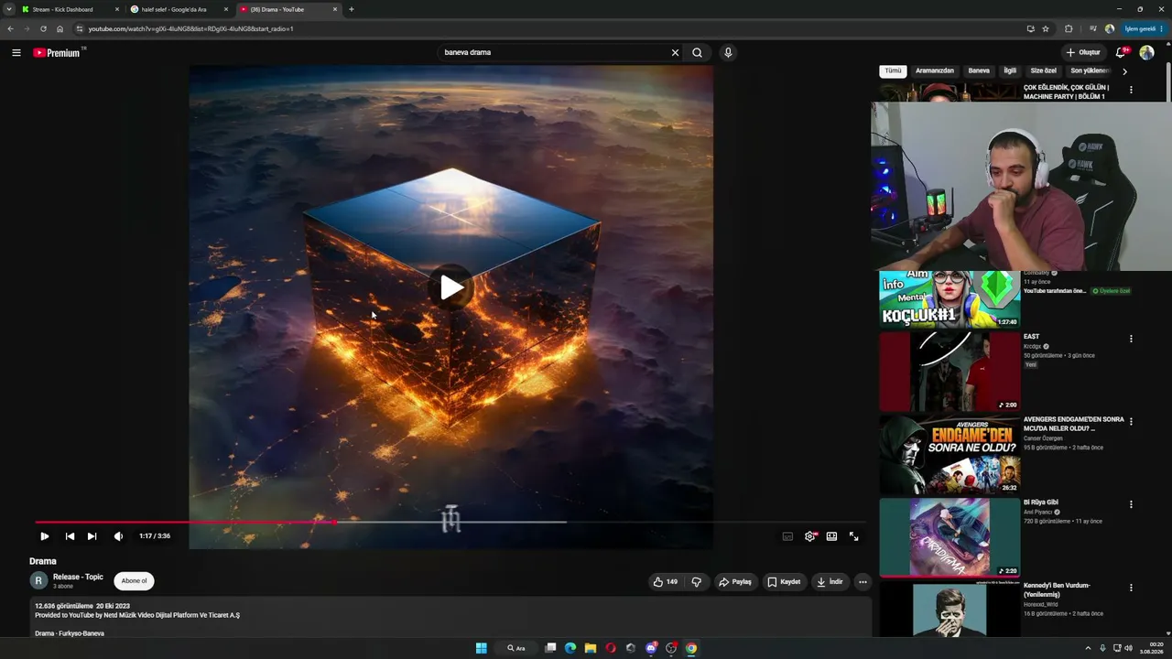Go back in the browser
This screenshot has height=659, width=1172.
10,28
